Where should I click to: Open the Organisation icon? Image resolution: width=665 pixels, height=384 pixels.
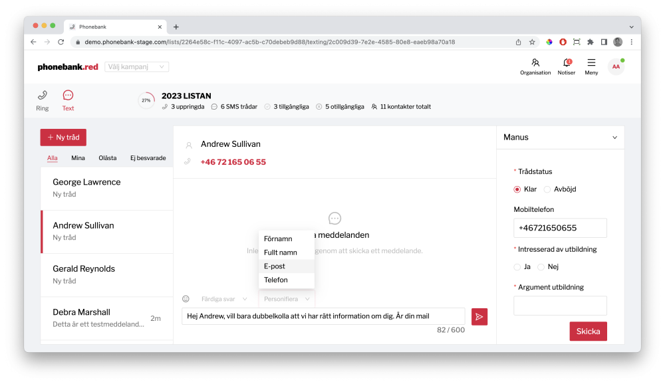(x=535, y=63)
